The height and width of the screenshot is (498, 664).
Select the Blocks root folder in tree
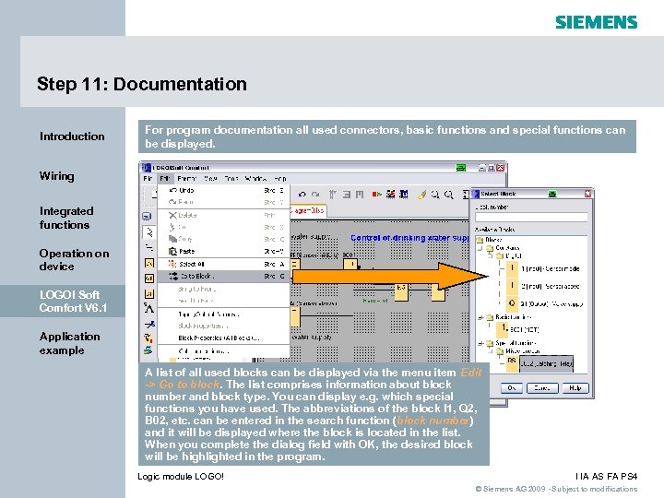pyautogui.click(x=489, y=240)
